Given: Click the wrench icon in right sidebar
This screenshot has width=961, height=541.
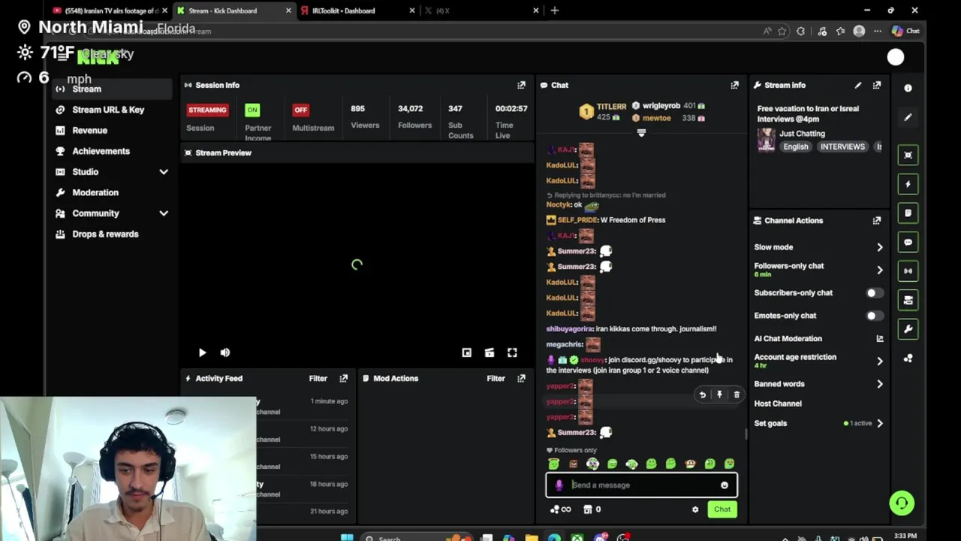Looking at the screenshot, I should point(908,329).
